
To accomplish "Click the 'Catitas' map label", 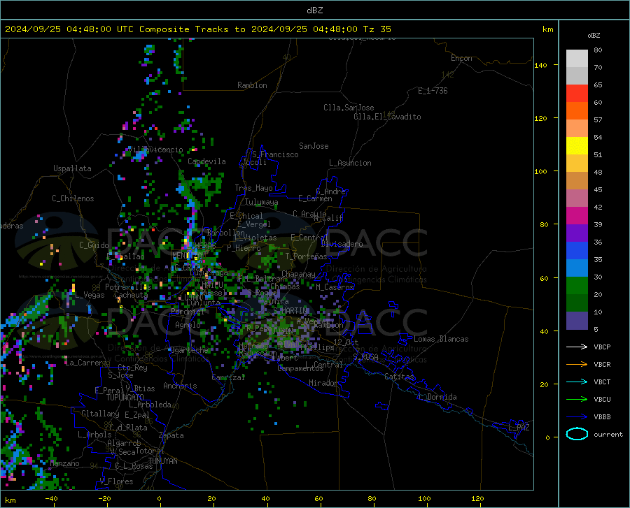I will coord(399,377).
